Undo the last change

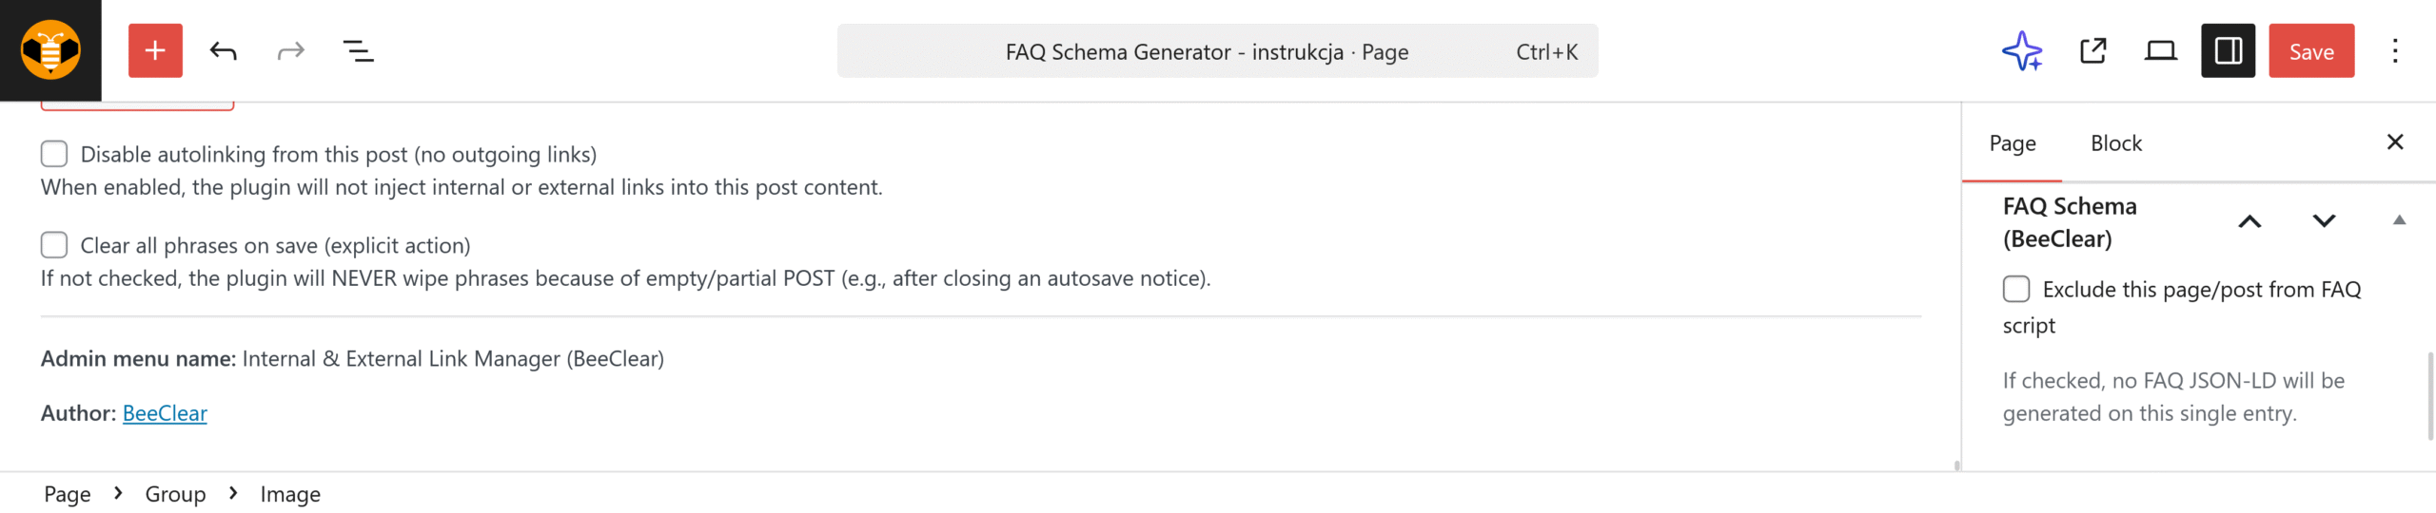tap(224, 51)
